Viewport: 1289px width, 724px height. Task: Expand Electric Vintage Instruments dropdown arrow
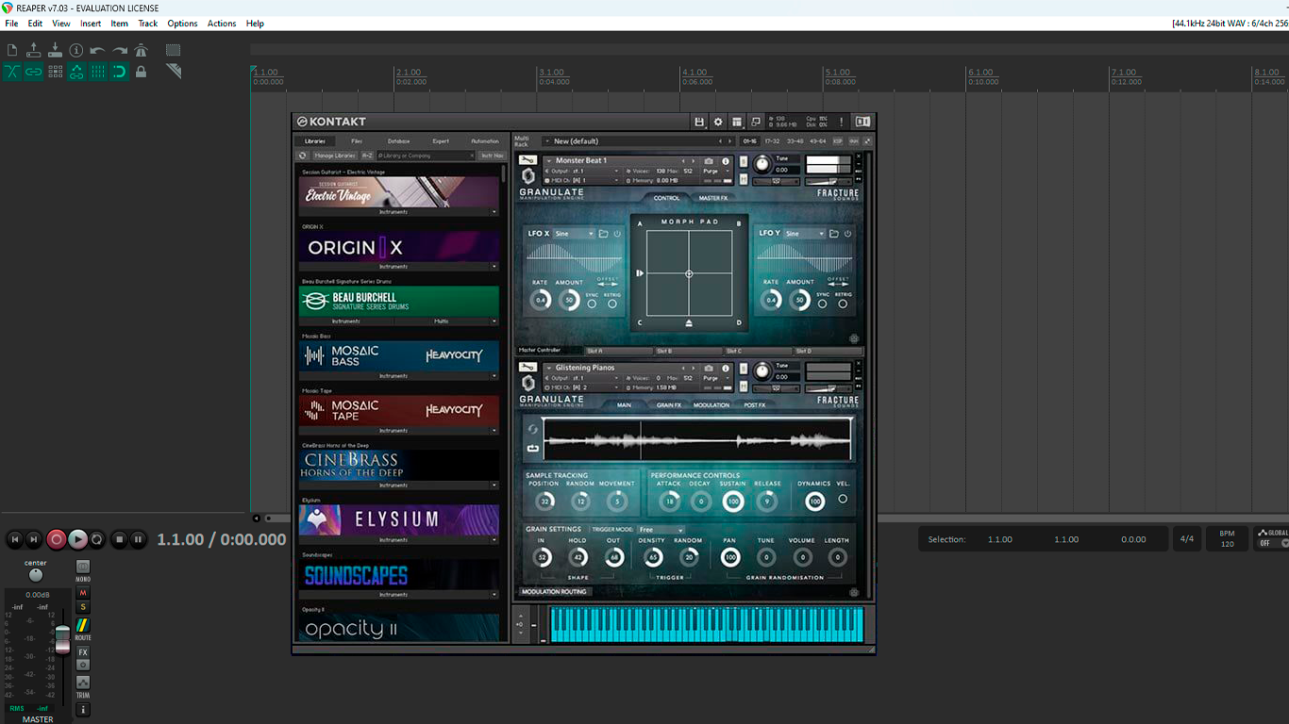(x=494, y=212)
